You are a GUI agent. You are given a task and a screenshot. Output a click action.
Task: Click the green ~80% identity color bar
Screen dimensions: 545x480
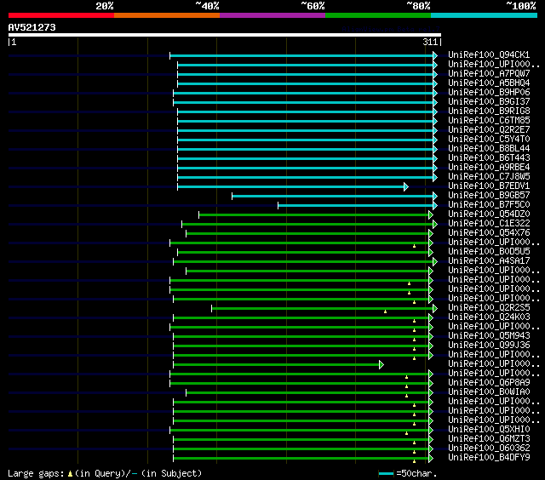pyautogui.click(x=378, y=15)
